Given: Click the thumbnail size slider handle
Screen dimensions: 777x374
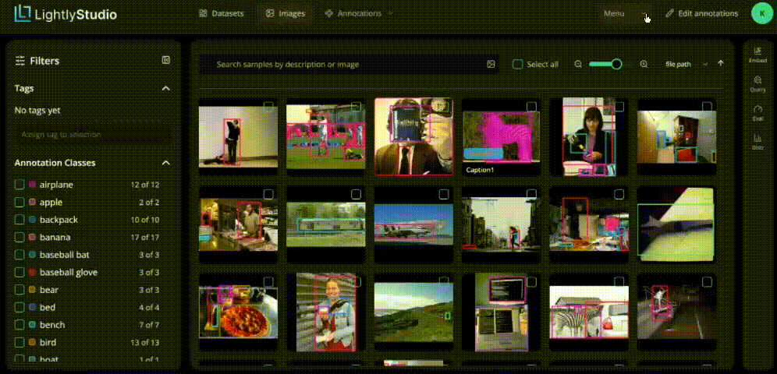Looking at the screenshot, I should (x=616, y=64).
